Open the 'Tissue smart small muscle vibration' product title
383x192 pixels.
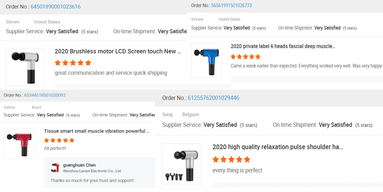click(96, 131)
